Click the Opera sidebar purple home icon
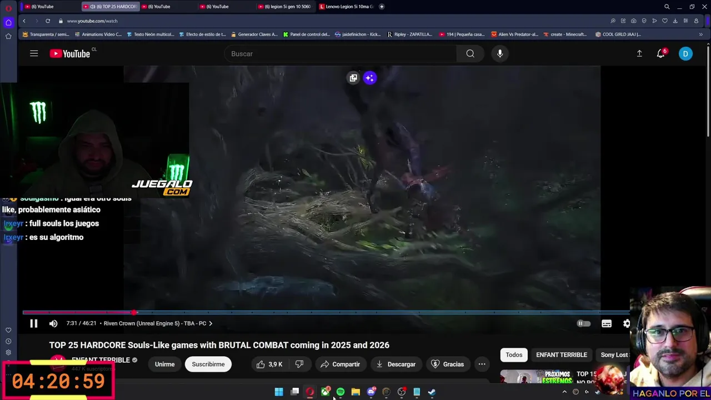The height and width of the screenshot is (400, 711). 8,22
